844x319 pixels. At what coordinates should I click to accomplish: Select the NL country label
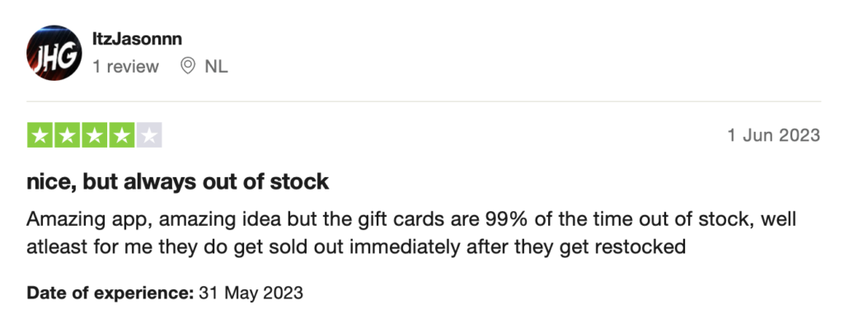click(x=216, y=67)
